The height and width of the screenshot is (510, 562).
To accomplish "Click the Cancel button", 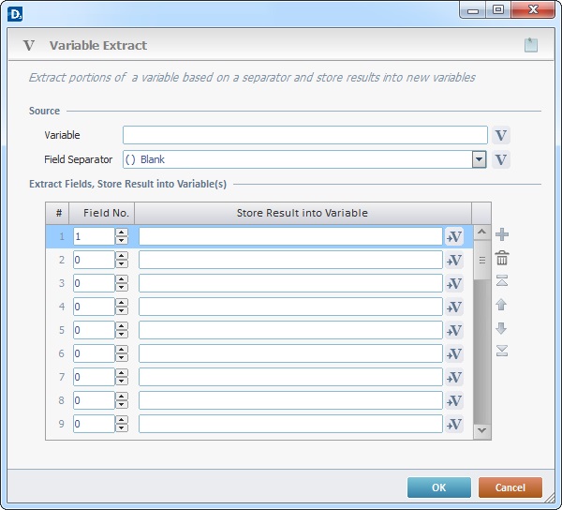I will click(x=510, y=487).
